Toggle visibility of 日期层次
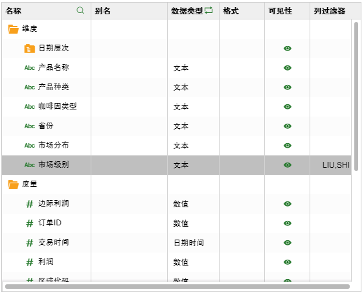 coord(288,49)
